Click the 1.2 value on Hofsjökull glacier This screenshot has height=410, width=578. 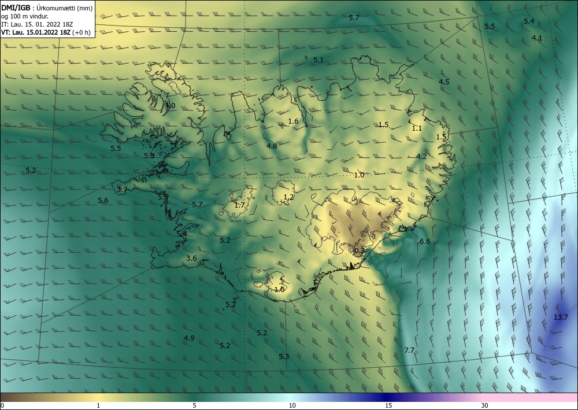click(288, 197)
